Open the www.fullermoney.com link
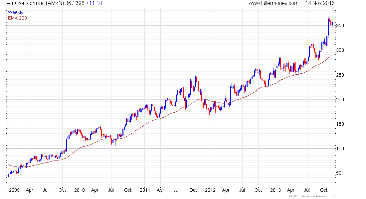Image resolution: width=366 pixels, height=199 pixels. [x=273, y=3]
